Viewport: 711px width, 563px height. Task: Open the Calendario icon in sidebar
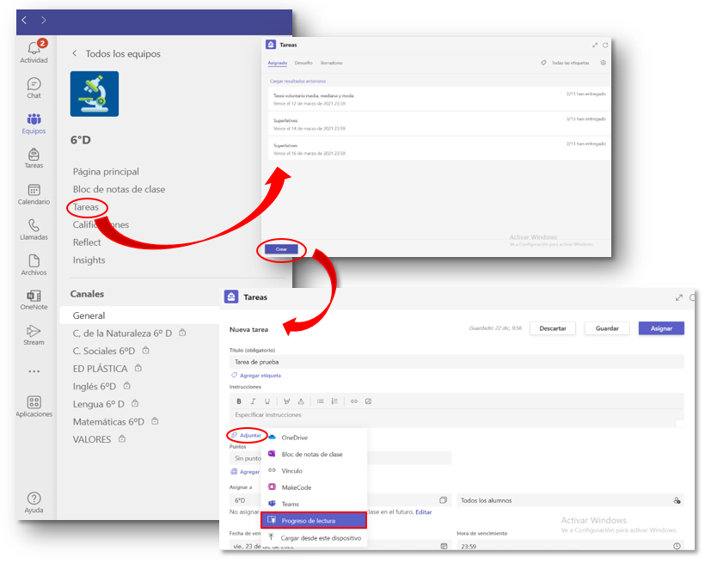click(x=34, y=194)
